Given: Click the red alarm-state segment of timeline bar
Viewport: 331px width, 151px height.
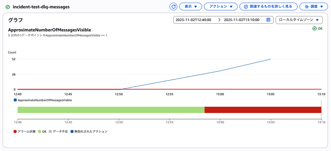Looking at the screenshot, I should [263, 110].
